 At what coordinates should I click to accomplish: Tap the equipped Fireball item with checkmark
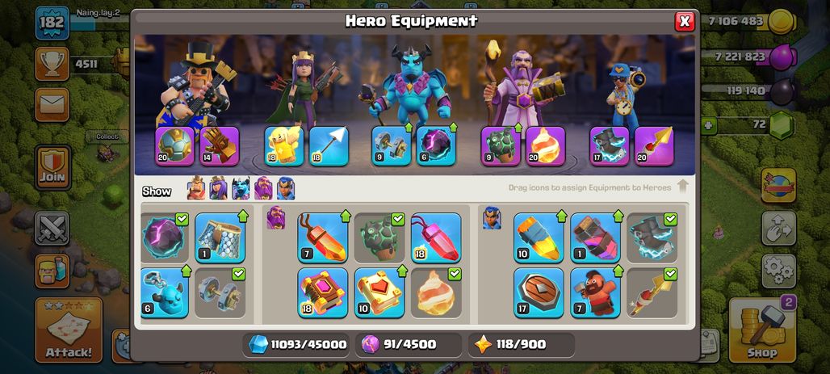tap(436, 292)
